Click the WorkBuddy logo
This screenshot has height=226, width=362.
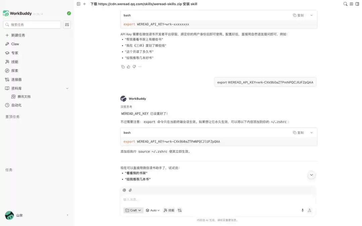click(x=6, y=13)
